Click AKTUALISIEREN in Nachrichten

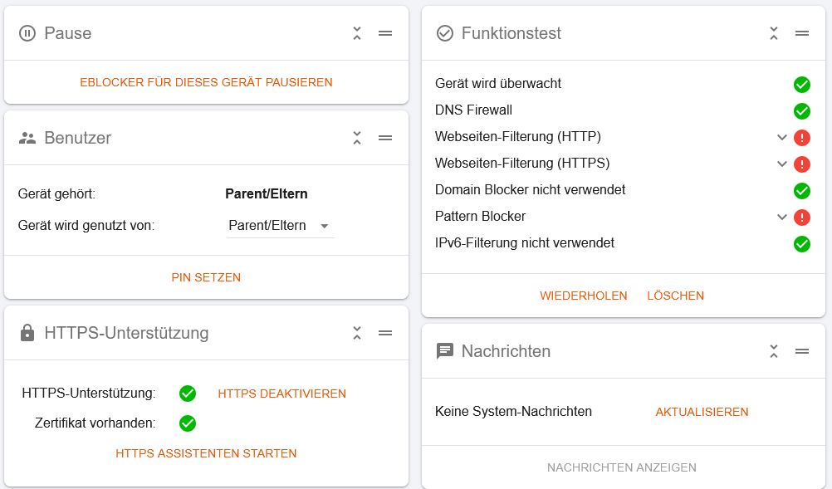pos(702,412)
